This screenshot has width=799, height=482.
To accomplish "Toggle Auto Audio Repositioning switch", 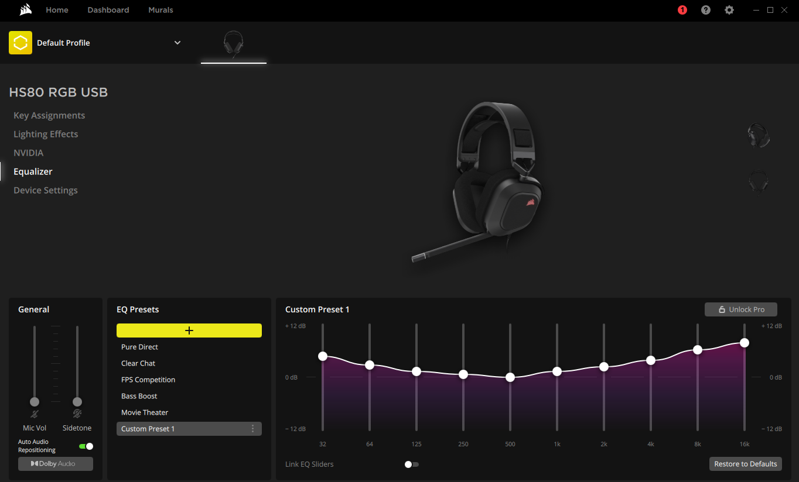I will (x=86, y=446).
